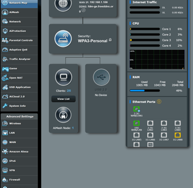
Task: Click the Core 3 usage bar
Action: (145, 40)
